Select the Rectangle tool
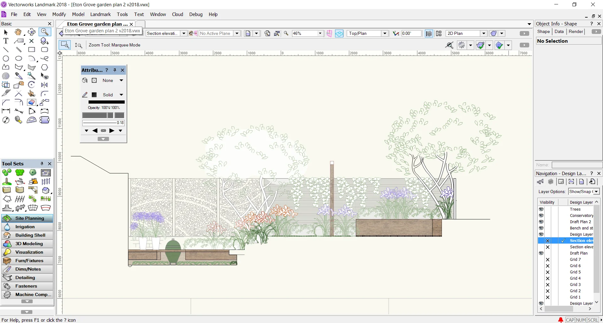Image resolution: width=603 pixels, height=323 pixels. point(31,50)
